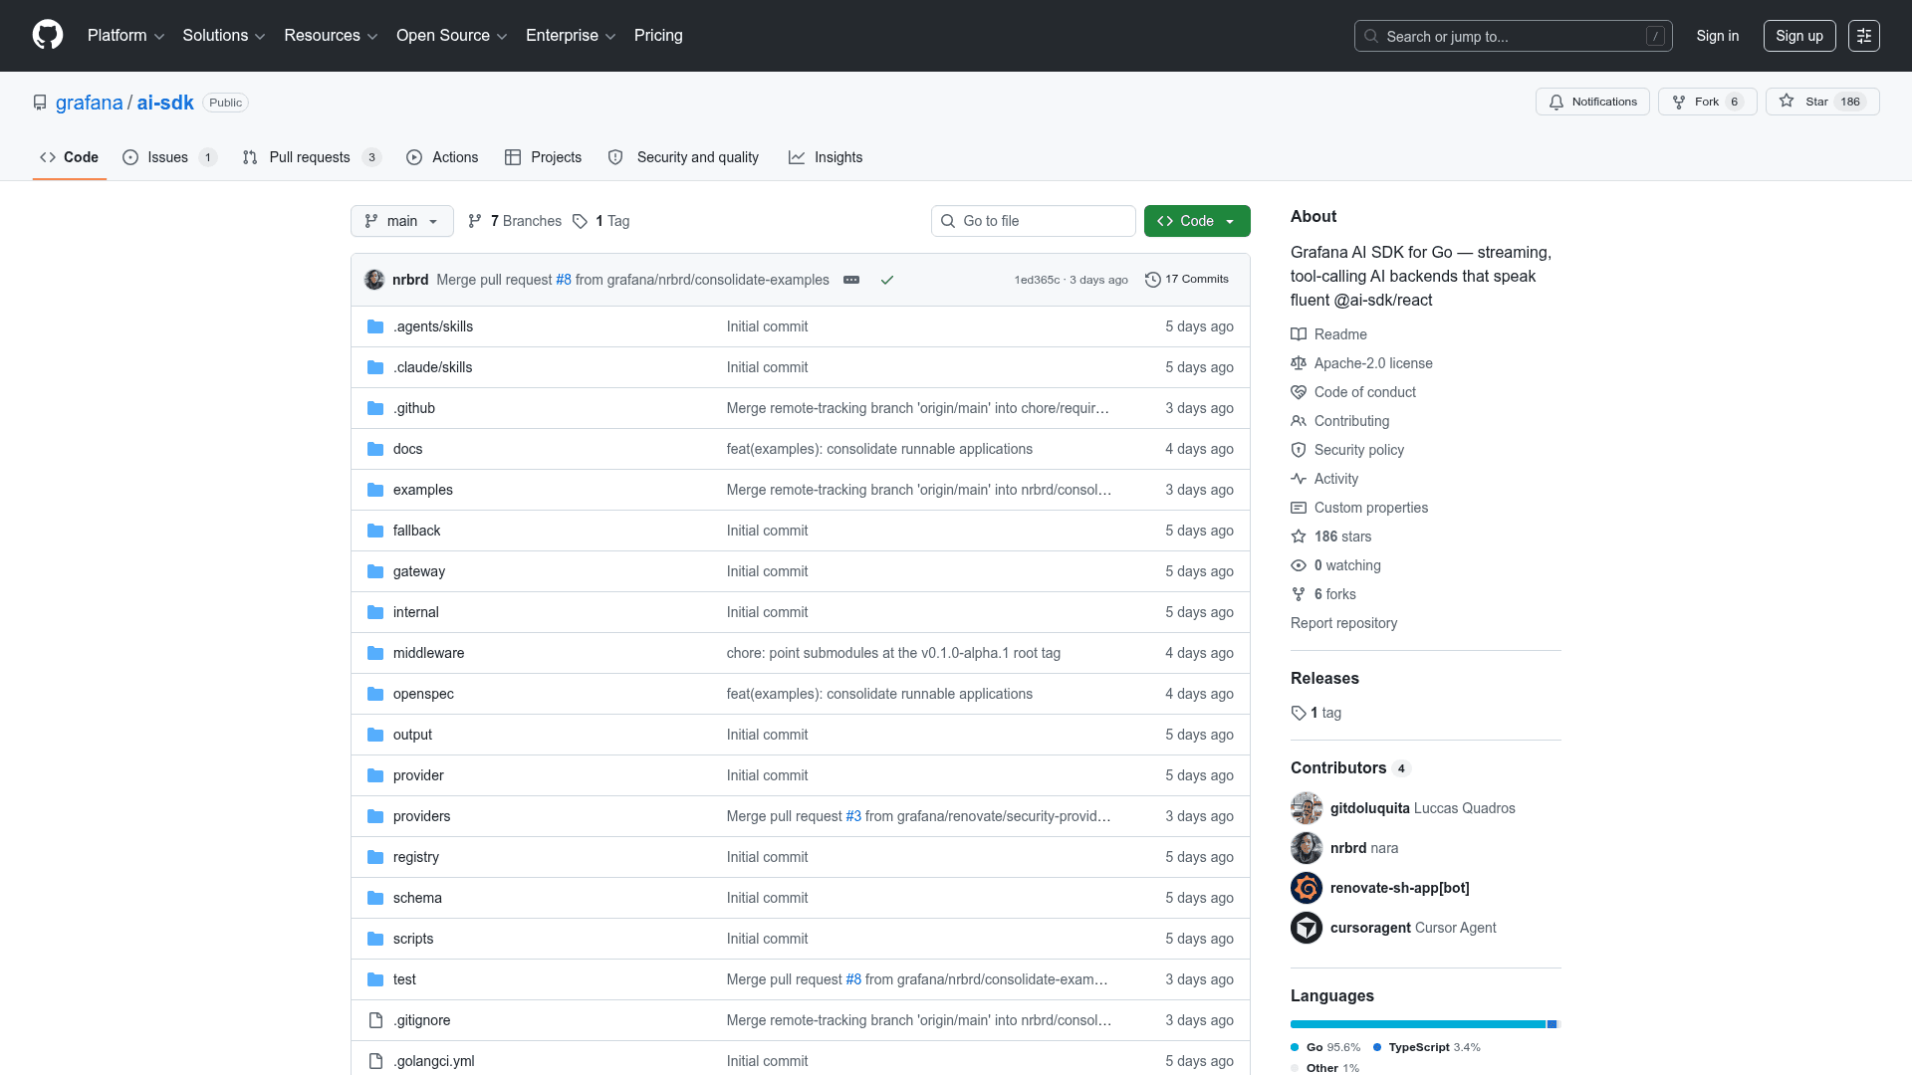Open the examples folder
1912x1075 pixels.
[x=422, y=490]
